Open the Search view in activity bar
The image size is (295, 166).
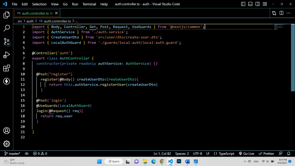coord(7,28)
